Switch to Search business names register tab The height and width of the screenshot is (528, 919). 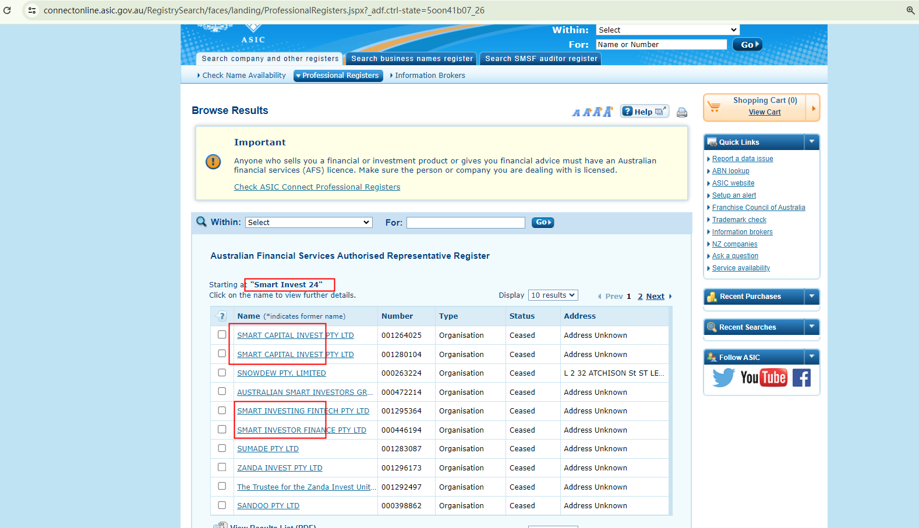point(412,59)
